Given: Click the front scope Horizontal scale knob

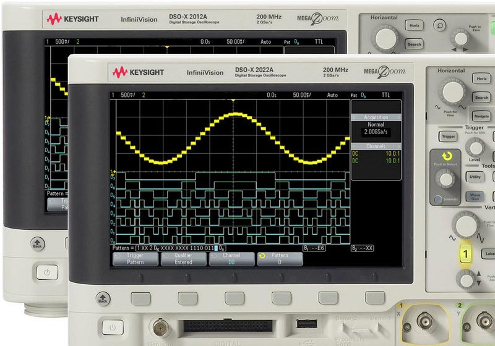Looking at the screenshot, I should [454, 91].
